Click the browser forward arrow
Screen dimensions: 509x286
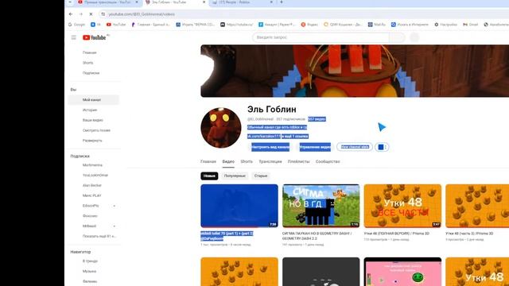point(81,14)
